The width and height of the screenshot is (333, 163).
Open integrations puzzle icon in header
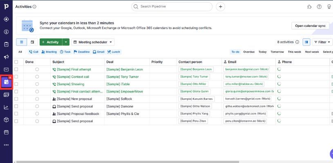309,7
